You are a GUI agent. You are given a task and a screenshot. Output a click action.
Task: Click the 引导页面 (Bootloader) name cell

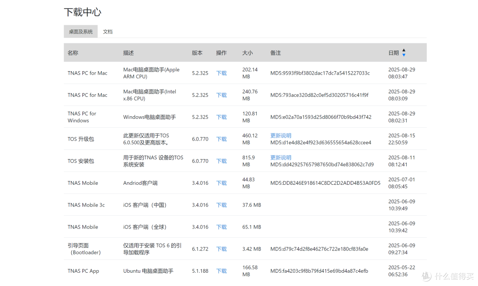(x=84, y=249)
